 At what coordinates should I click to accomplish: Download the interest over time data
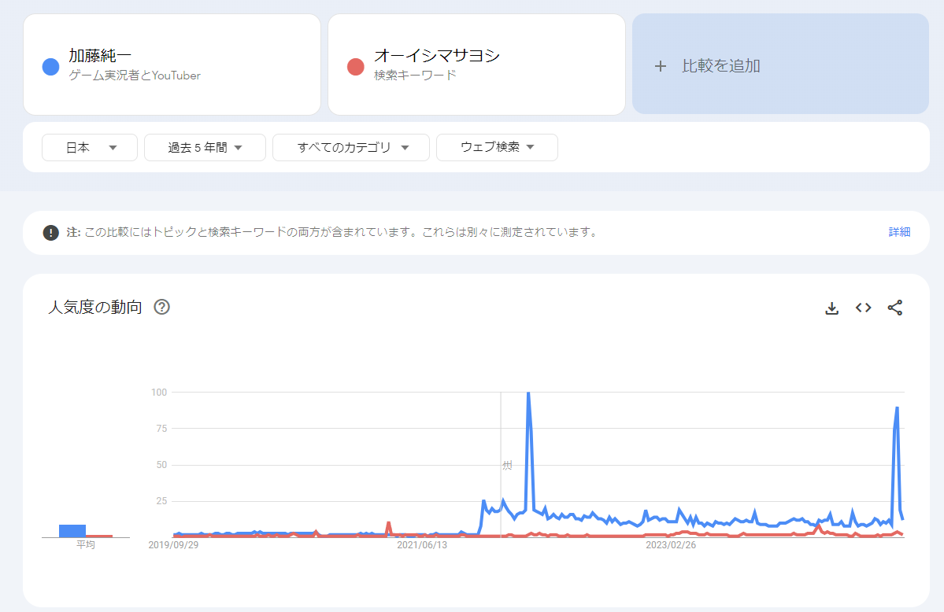tap(831, 308)
